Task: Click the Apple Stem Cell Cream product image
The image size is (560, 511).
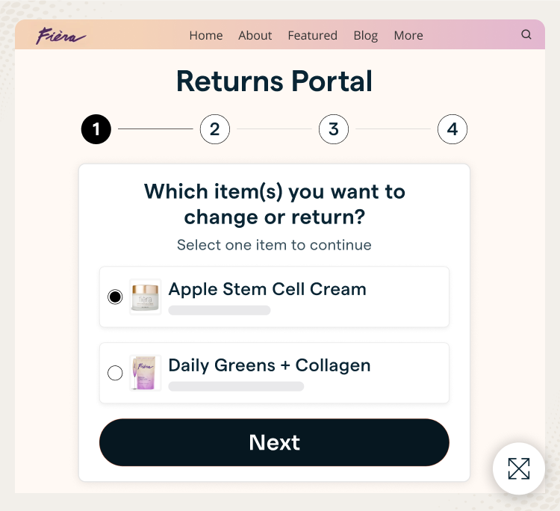Action: pyautogui.click(x=146, y=297)
